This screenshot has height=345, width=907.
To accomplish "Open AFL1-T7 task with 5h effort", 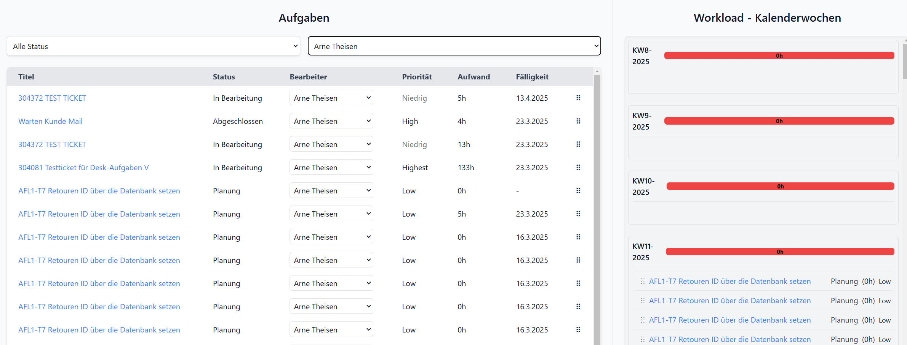I will point(99,214).
